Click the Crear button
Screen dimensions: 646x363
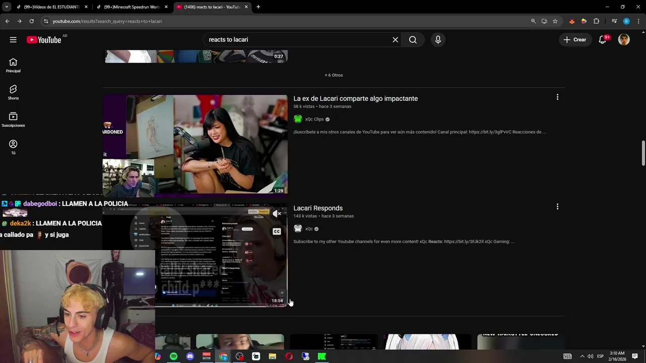pos(575,40)
